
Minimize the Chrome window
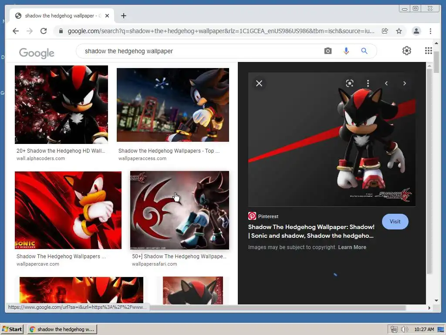click(404, 8)
